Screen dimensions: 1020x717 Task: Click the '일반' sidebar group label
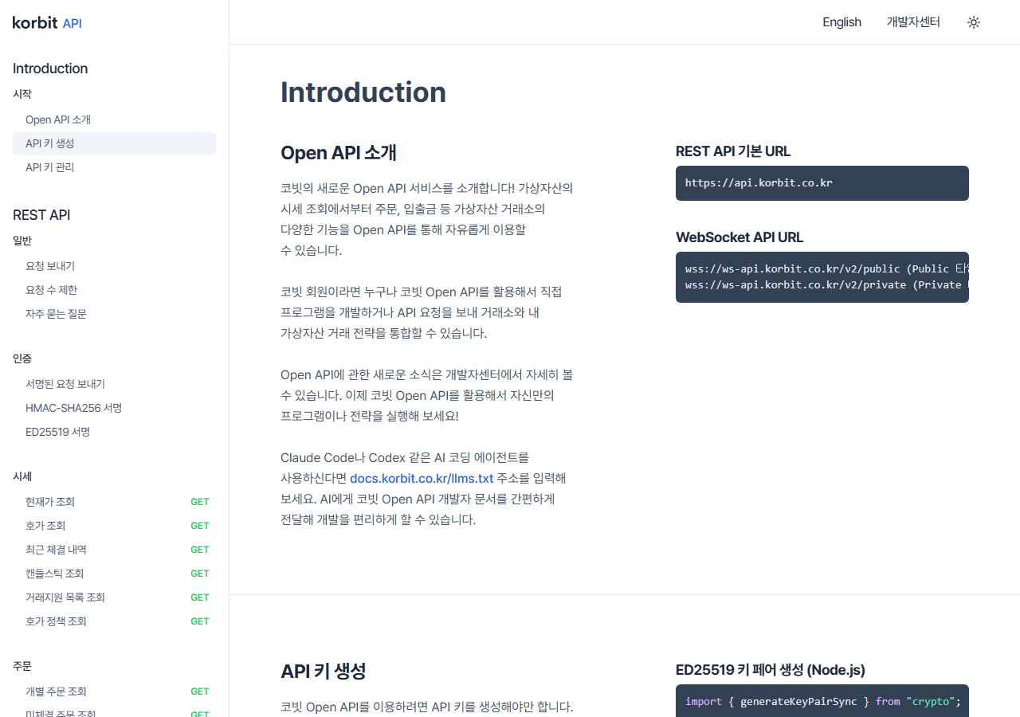point(22,241)
